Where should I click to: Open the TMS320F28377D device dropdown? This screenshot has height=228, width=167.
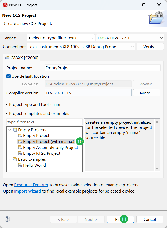(161, 38)
